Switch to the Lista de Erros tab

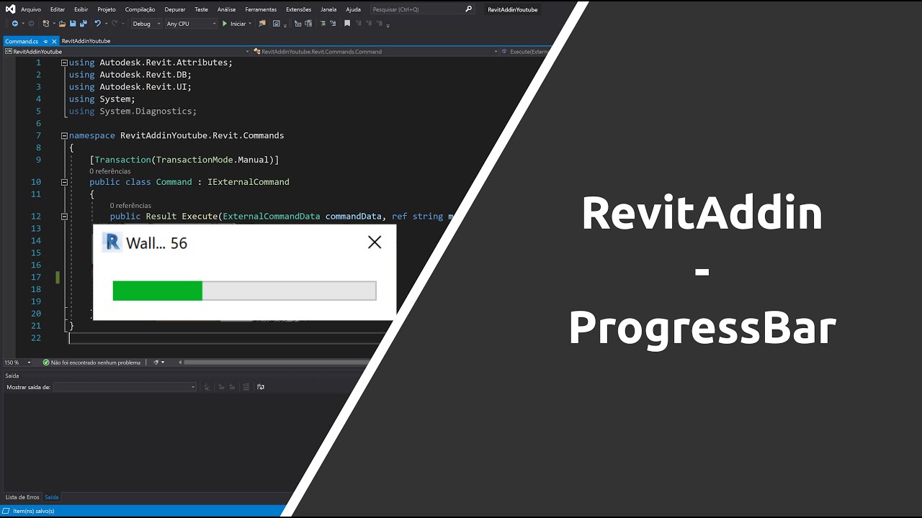[x=22, y=497]
